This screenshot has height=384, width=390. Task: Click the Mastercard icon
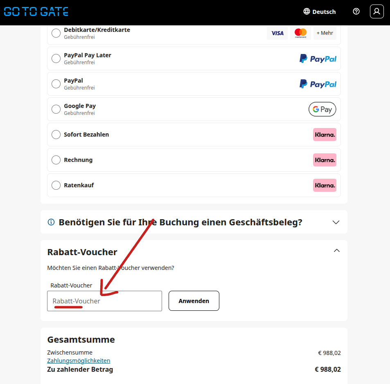(300, 33)
